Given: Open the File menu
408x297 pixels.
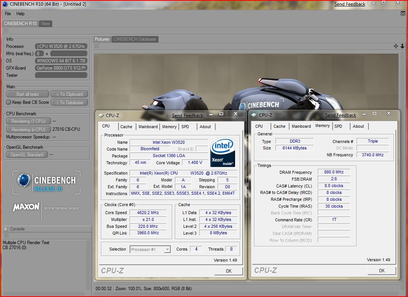Looking at the screenshot, I should (8, 14).
